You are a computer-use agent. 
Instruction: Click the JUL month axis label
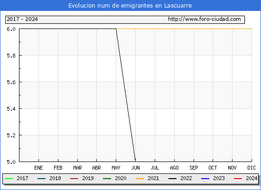click(x=155, y=168)
